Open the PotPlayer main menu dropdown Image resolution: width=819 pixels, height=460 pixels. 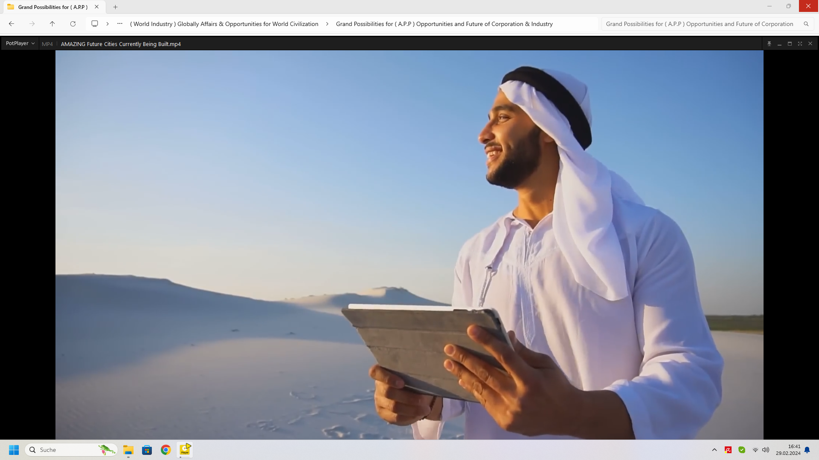pyautogui.click(x=20, y=43)
